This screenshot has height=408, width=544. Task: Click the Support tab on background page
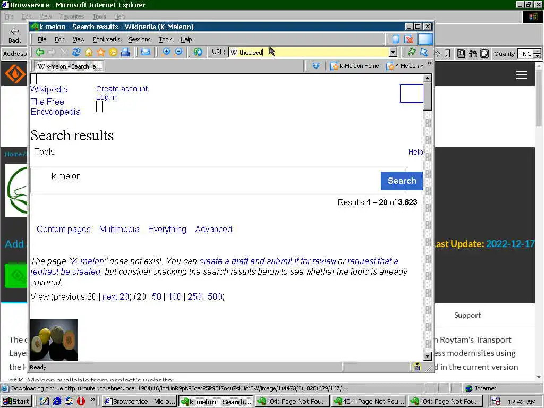pos(467,315)
